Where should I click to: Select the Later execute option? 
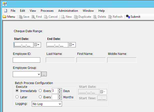pyautogui.click(x=17, y=97)
